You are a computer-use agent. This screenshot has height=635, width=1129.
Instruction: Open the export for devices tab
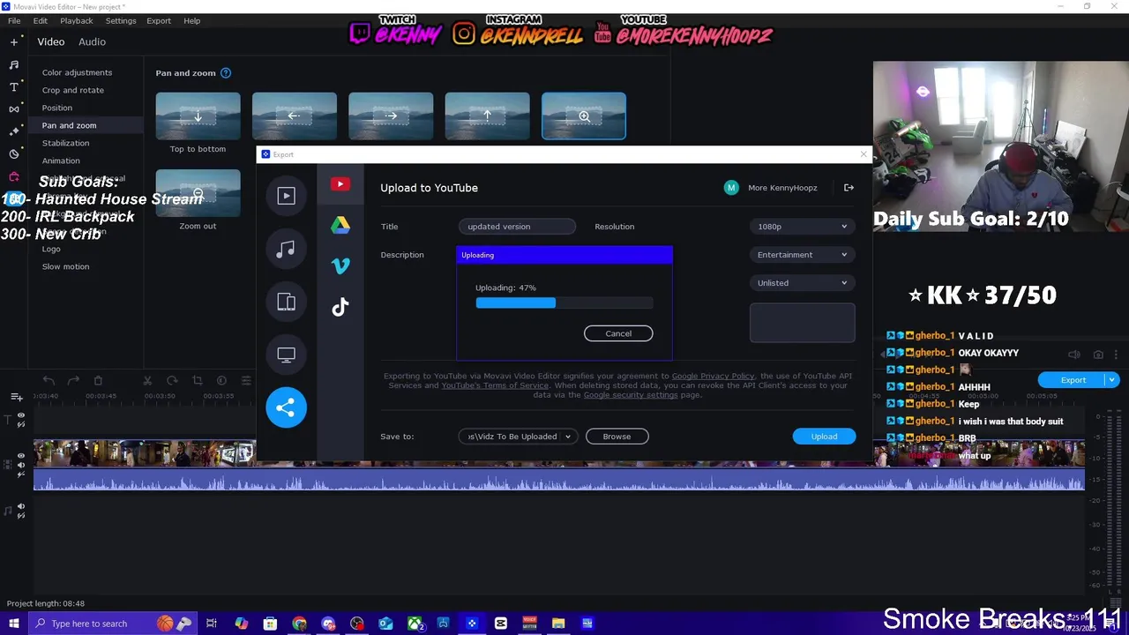pyautogui.click(x=286, y=302)
